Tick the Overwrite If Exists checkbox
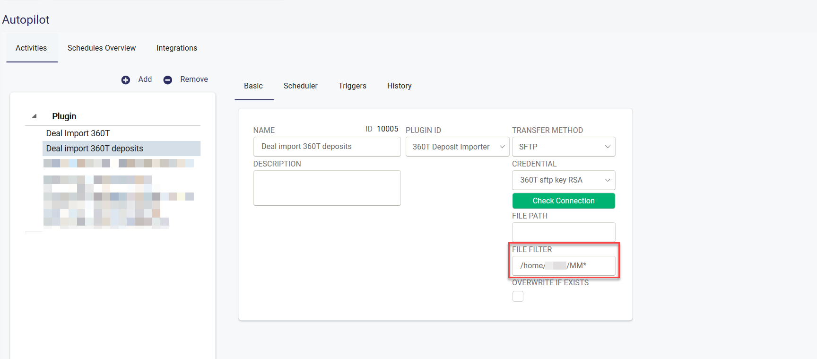Screen dimensions: 817x359 coord(518,297)
